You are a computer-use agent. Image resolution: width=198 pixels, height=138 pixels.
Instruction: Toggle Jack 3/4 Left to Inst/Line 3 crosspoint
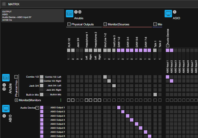click(x=114, y=86)
